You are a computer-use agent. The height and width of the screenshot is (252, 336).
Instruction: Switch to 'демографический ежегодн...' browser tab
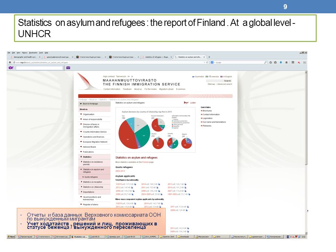[58, 57]
